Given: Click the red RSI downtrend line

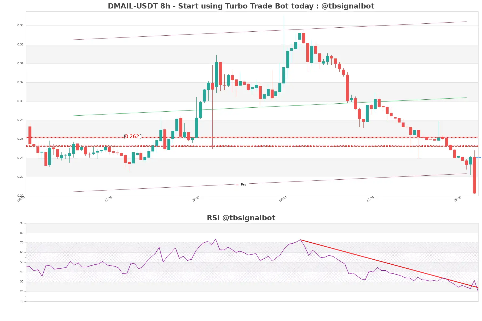Looking at the screenshot, I should (x=389, y=264).
